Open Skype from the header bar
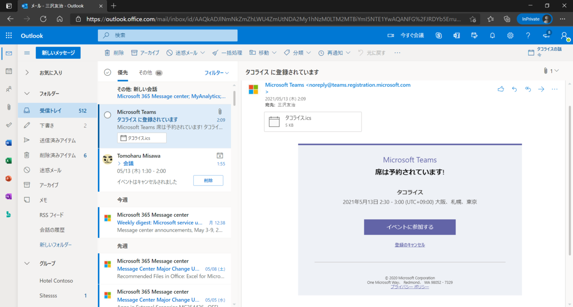The width and height of the screenshot is (573, 307). pos(439,36)
